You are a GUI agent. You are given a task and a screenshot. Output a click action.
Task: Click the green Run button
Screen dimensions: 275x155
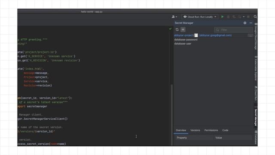pyautogui.click(x=223, y=17)
